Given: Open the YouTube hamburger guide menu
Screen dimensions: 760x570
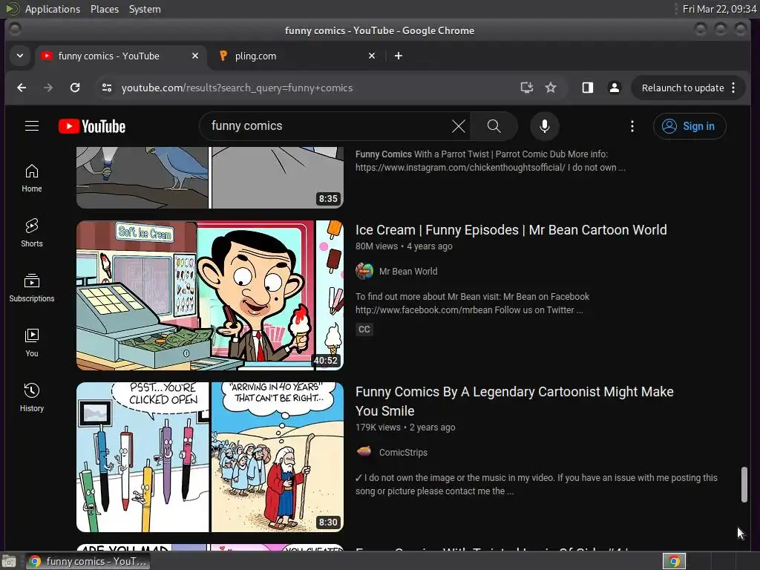Looking at the screenshot, I should tap(32, 126).
